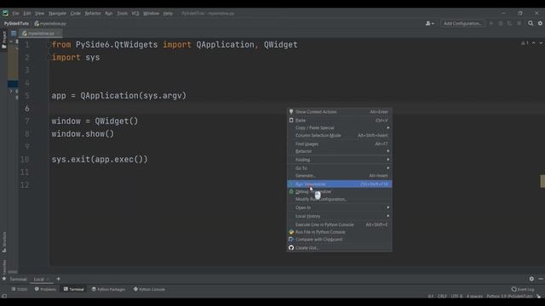Click the Debug toolbar bug icon
The image size is (545, 306).
coord(501,23)
